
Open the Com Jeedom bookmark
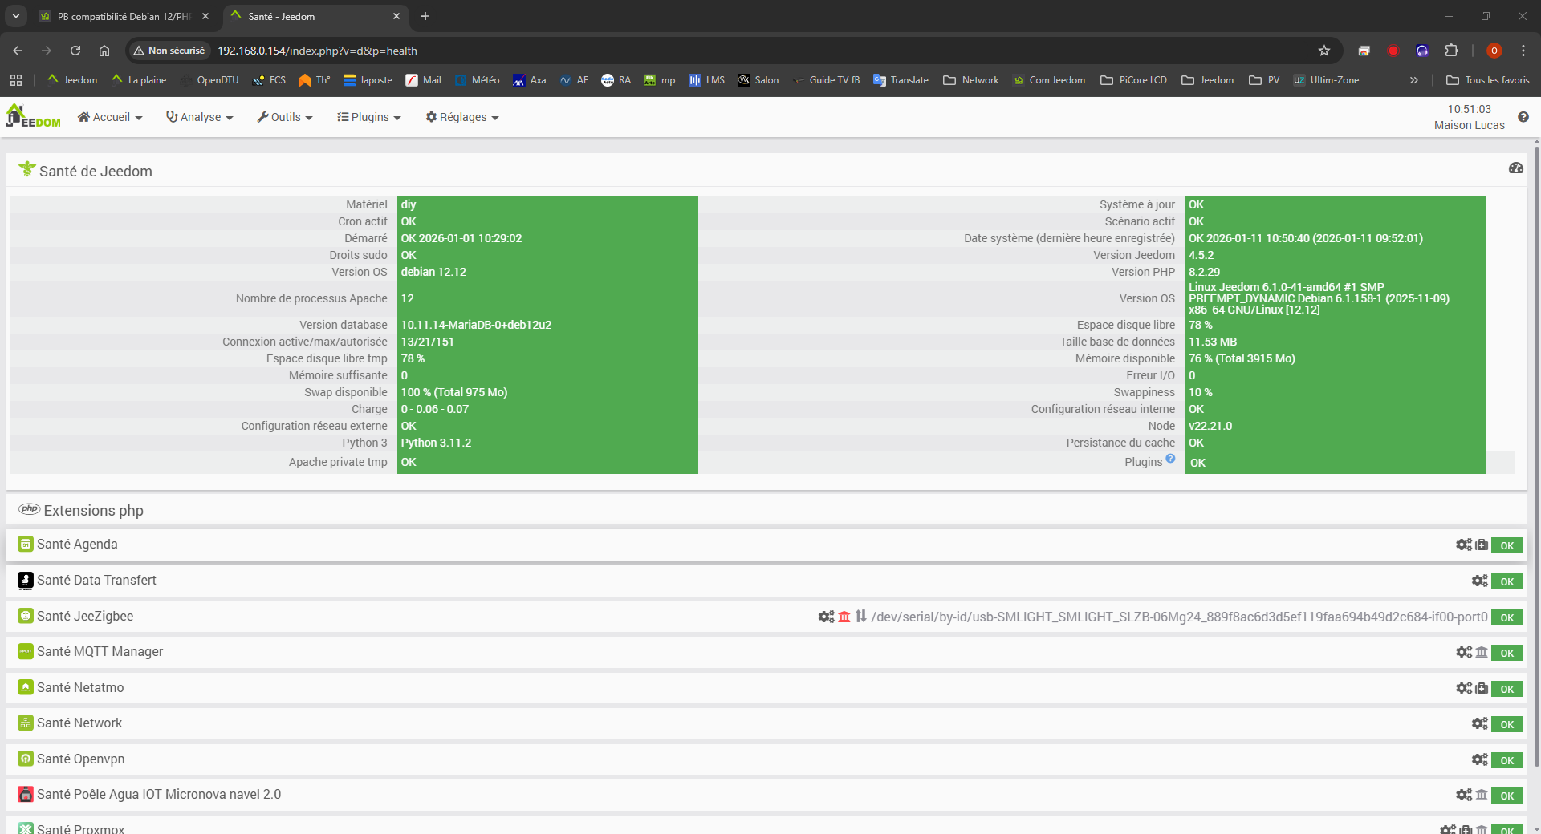pos(1049,80)
